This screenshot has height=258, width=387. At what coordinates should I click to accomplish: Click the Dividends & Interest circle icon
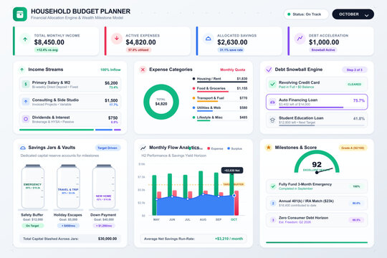26,119
